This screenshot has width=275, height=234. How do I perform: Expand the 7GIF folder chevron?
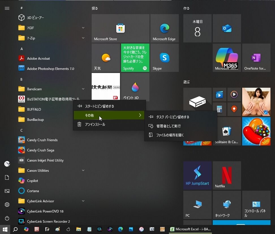point(83,28)
